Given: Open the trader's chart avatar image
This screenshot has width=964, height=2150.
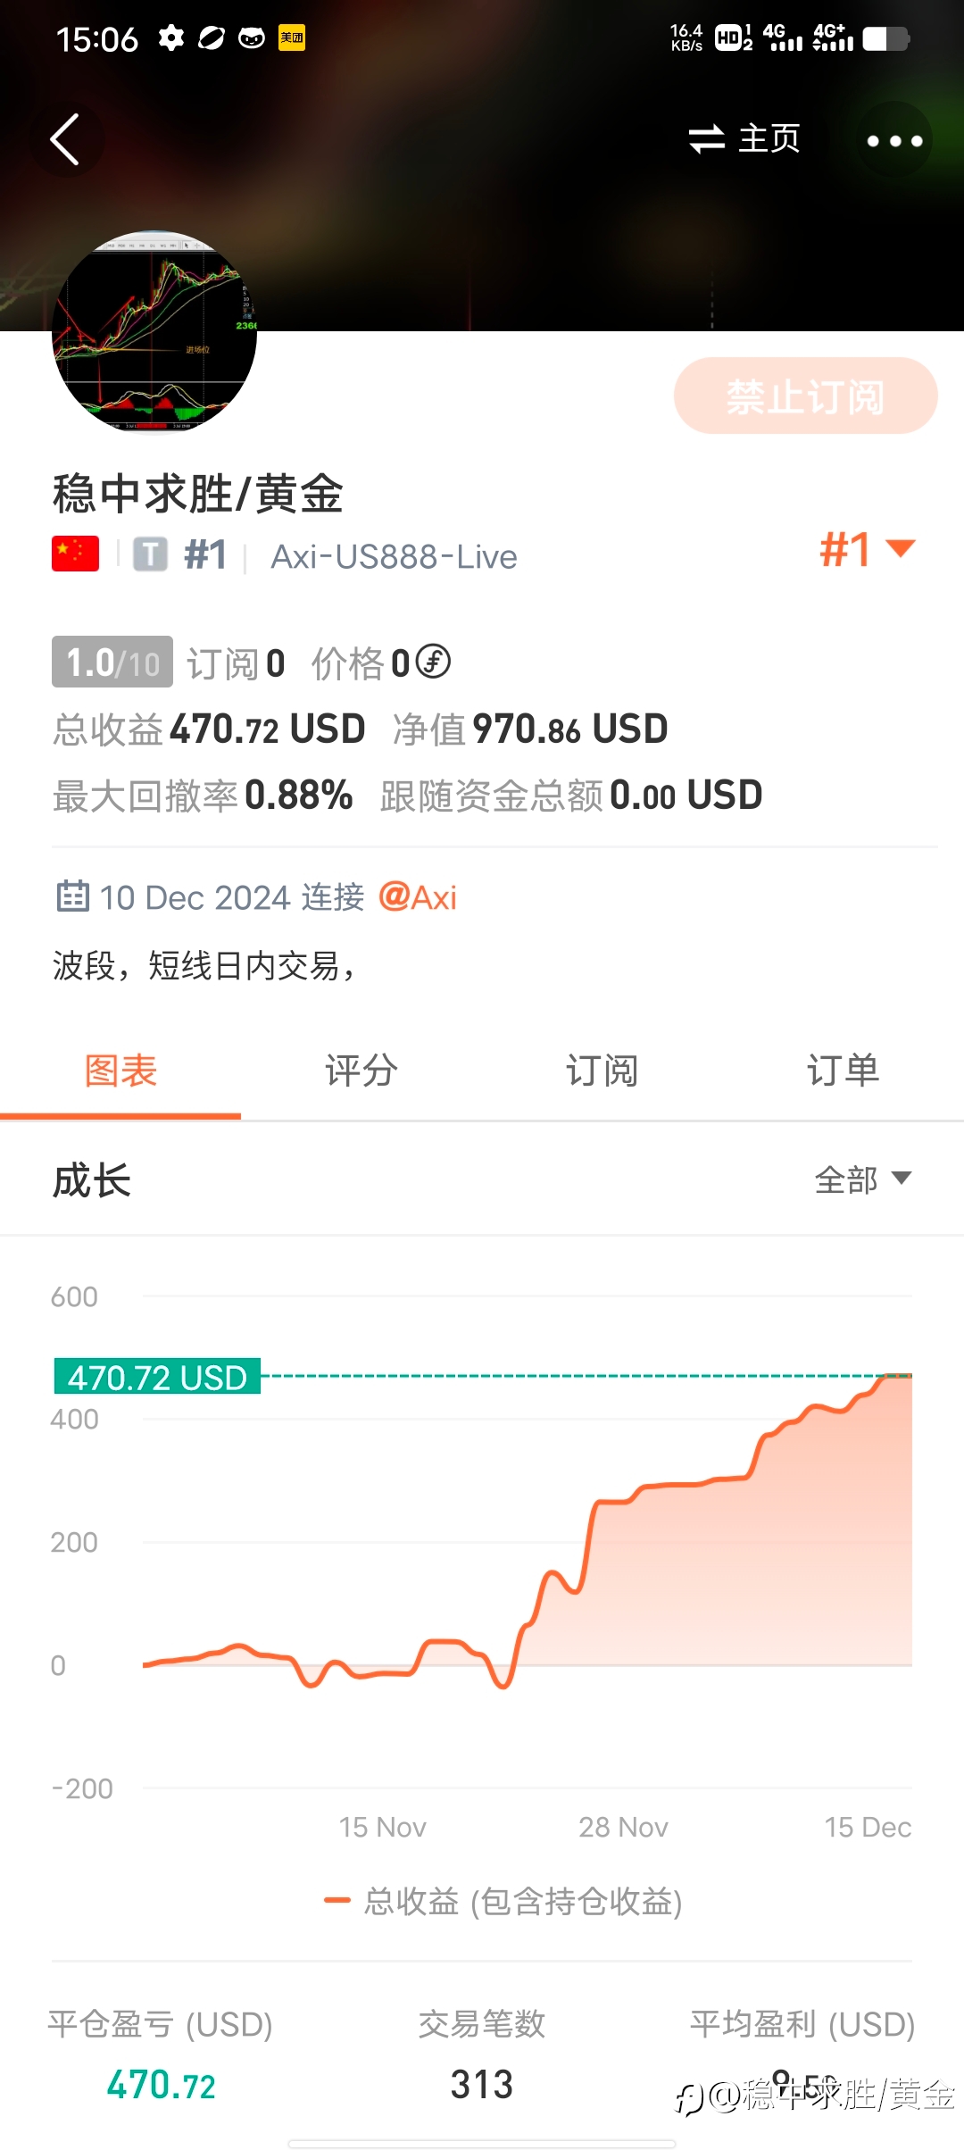Looking at the screenshot, I should pyautogui.click(x=154, y=332).
